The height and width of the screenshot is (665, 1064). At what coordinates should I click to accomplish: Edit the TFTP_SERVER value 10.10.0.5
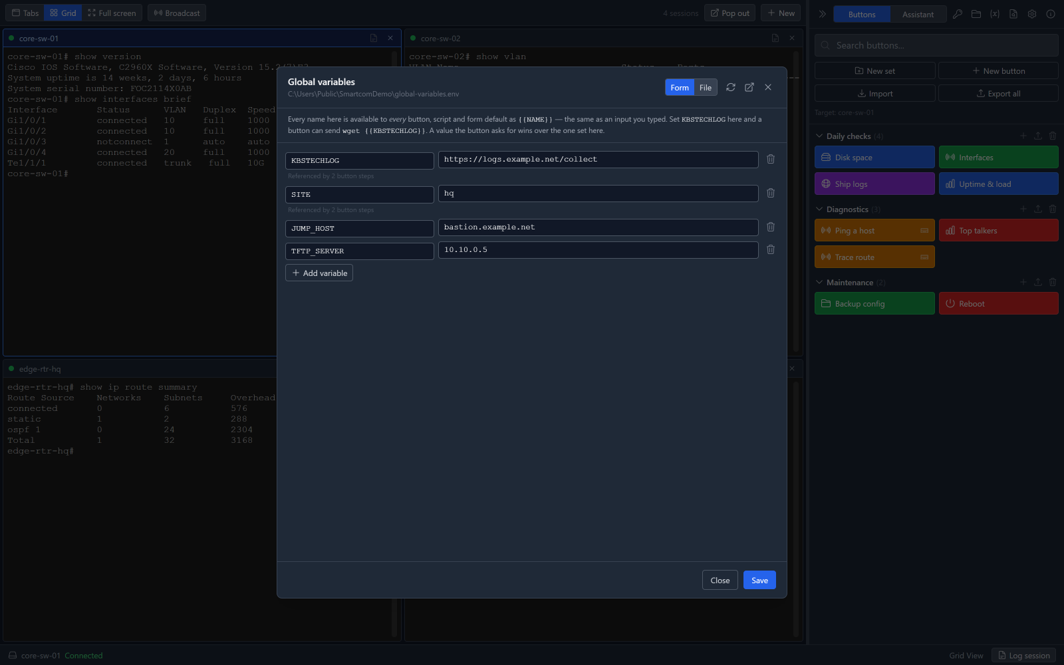pos(598,250)
